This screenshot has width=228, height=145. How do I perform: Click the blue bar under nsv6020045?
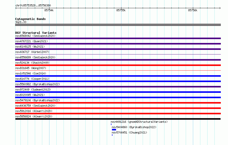118,97
